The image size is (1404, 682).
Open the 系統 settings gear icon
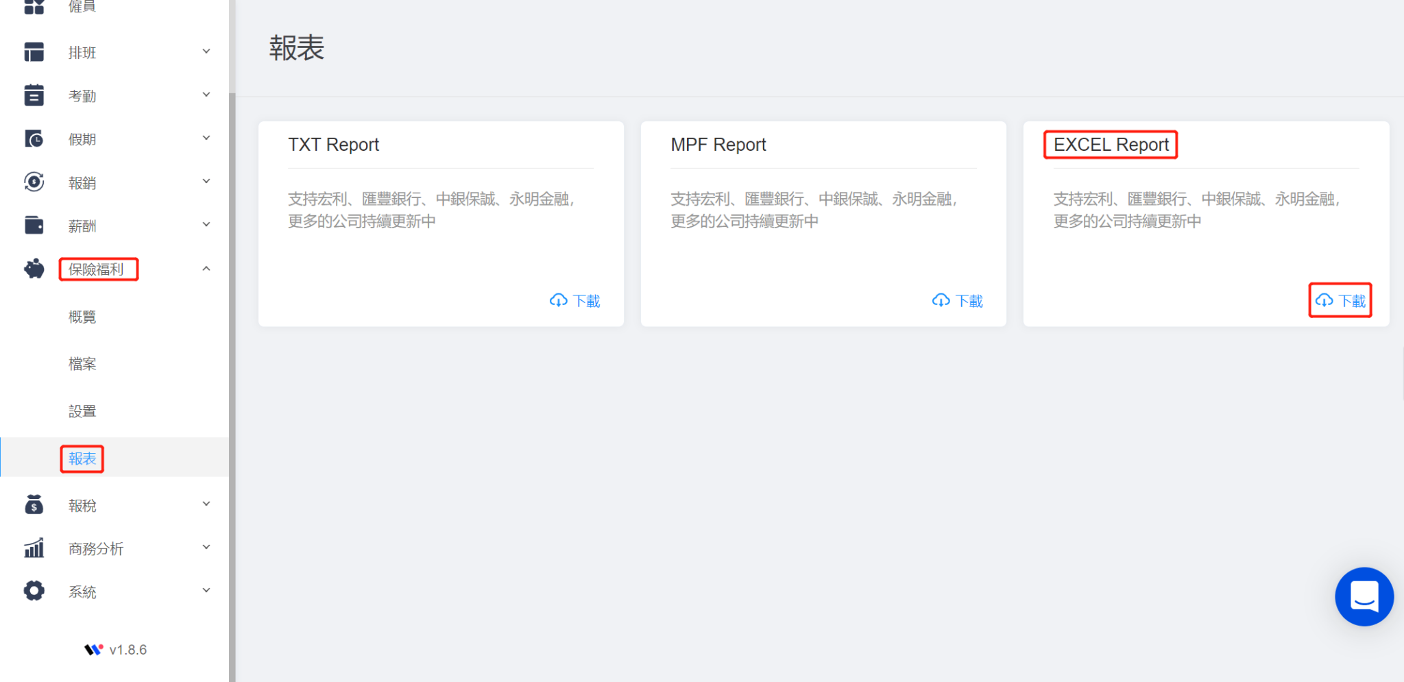[x=34, y=591]
